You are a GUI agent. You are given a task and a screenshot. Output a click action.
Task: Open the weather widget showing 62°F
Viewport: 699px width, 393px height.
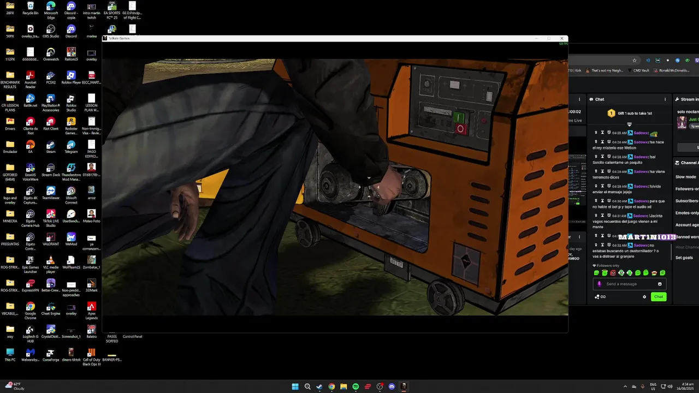coord(15,386)
